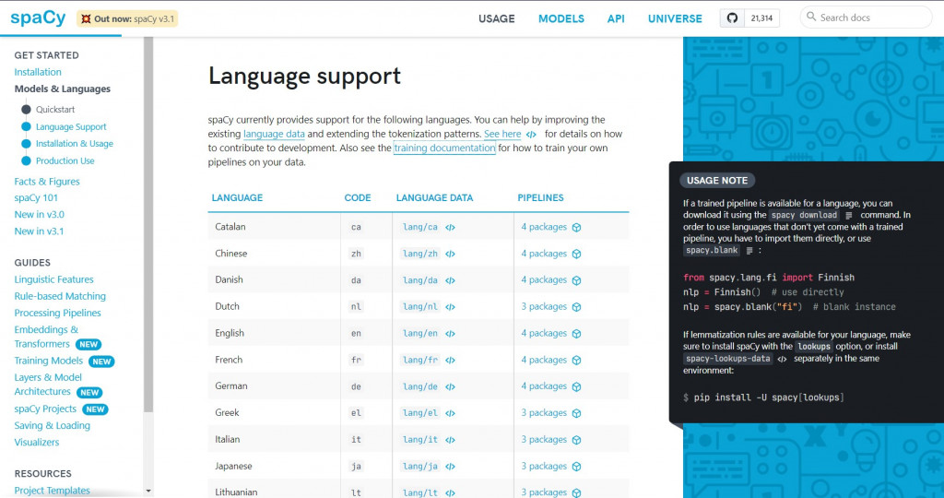This screenshot has width=944, height=498.
Task: Open the GitHub repository icon
Action: tap(732, 18)
